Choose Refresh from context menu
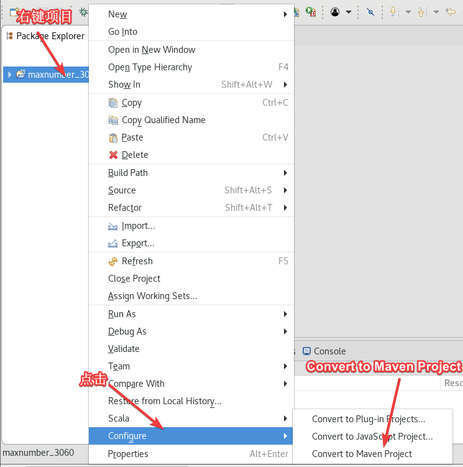 click(x=191, y=261)
